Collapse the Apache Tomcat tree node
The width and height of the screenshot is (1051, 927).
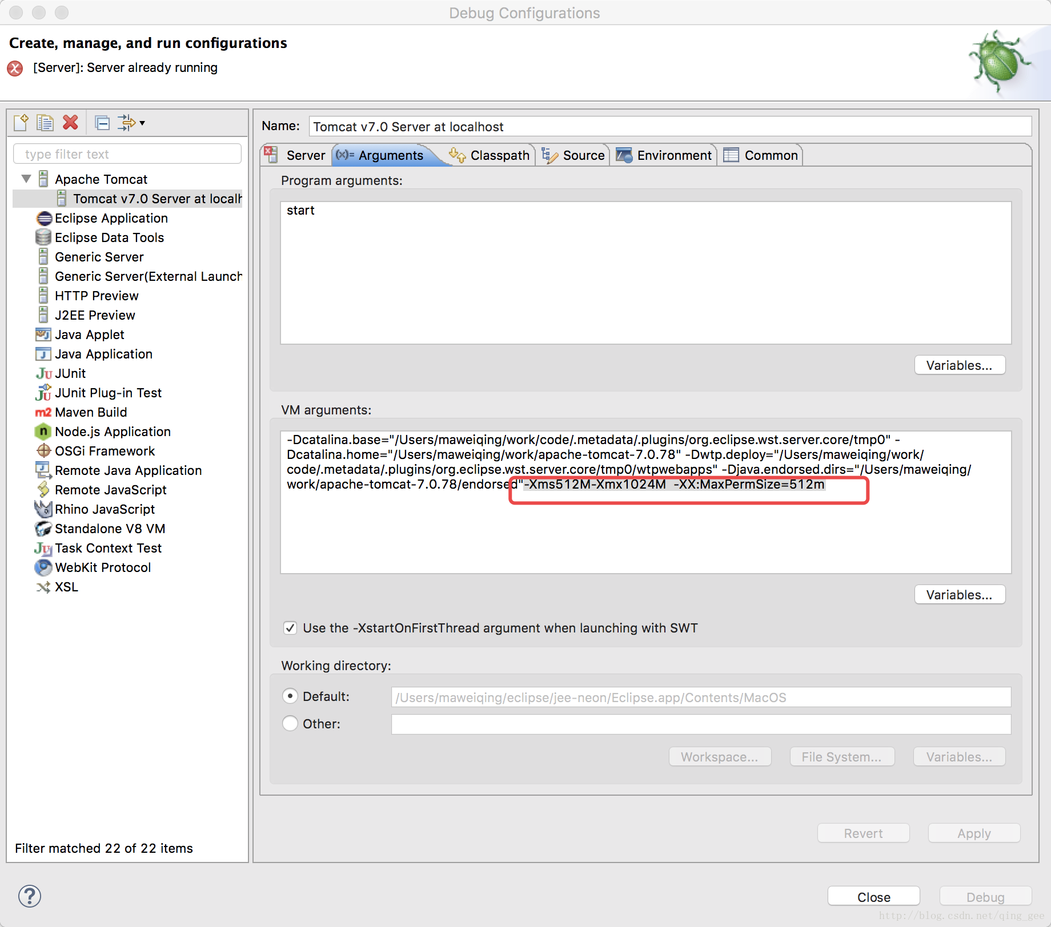[26, 179]
